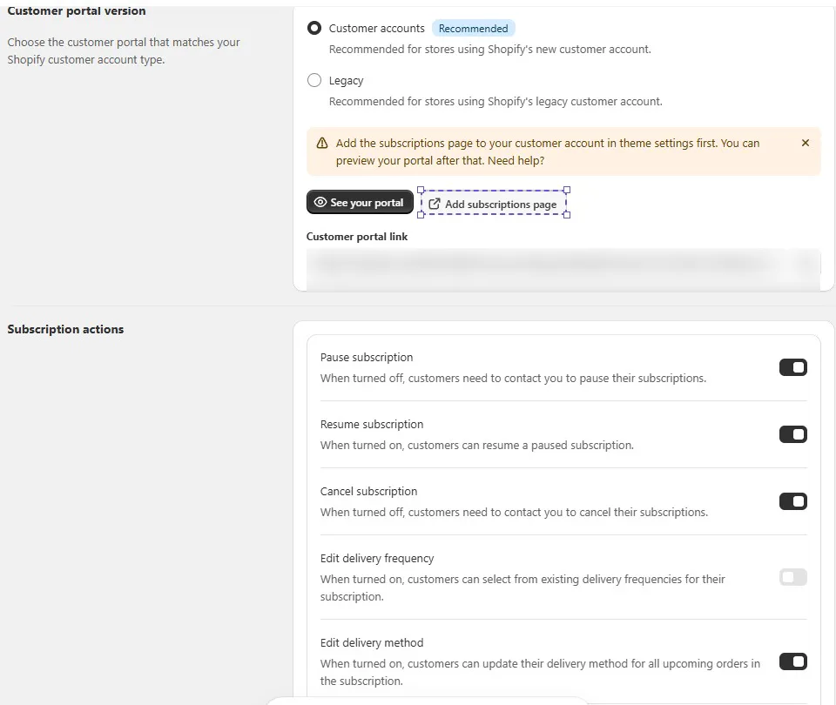This screenshot has width=836, height=705.
Task: Click the Customer portal version heading
Action: coord(77,10)
